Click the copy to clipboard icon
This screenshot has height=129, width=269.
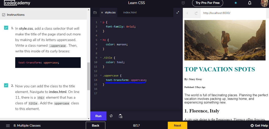coord(121,116)
